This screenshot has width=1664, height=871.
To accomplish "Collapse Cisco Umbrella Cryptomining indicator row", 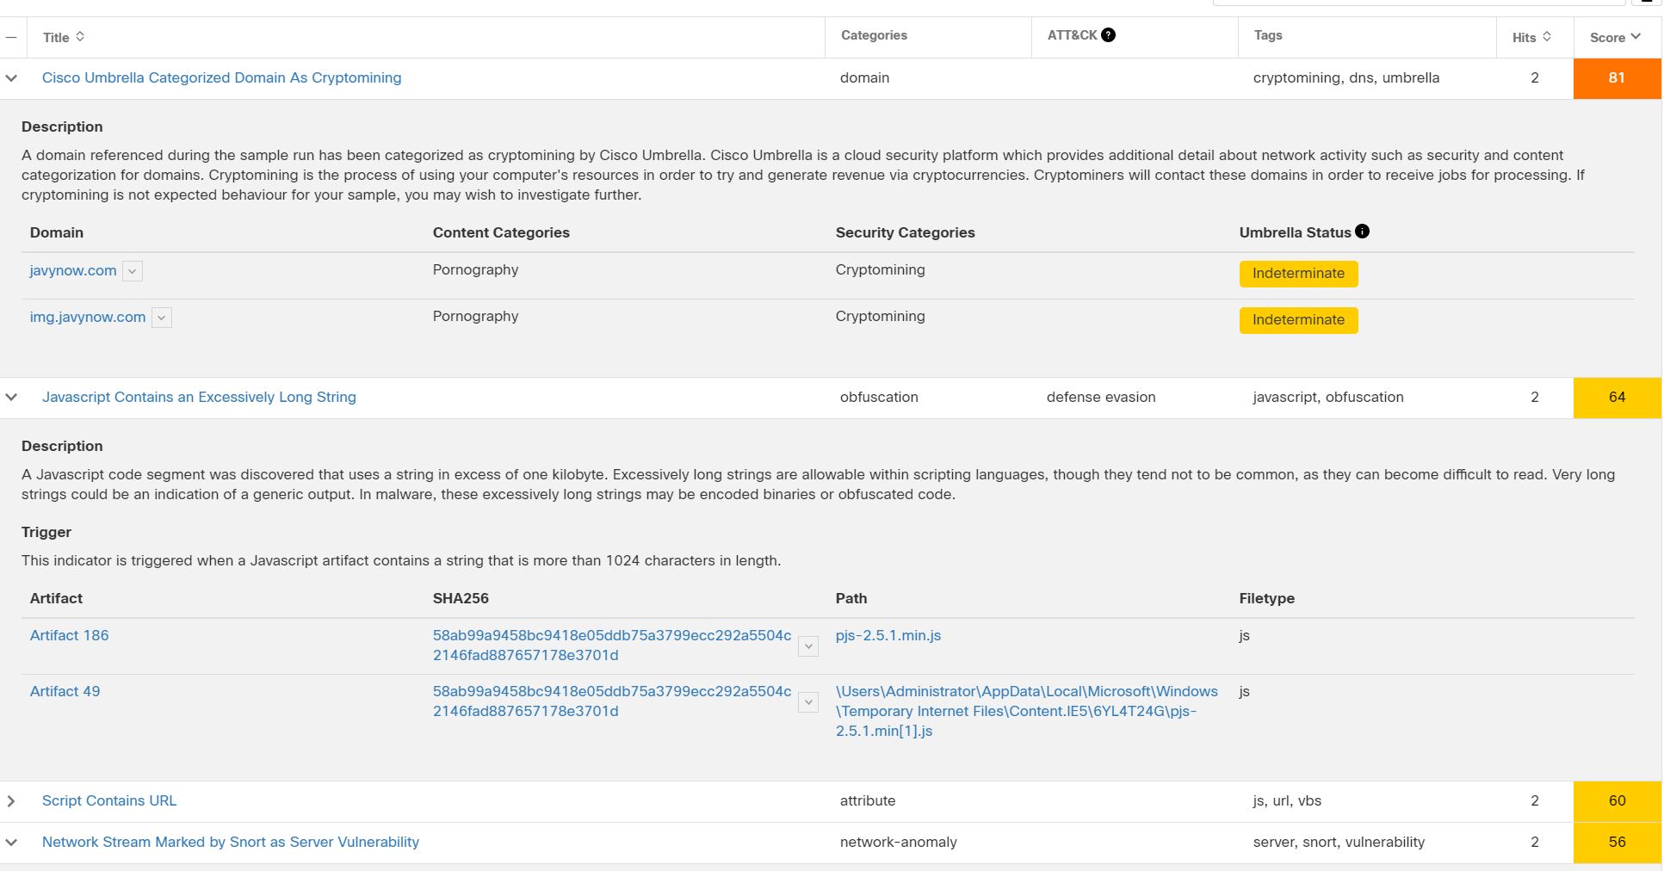I will click(11, 78).
